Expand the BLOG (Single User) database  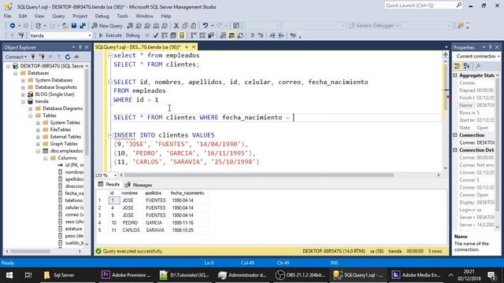[x=23, y=94]
